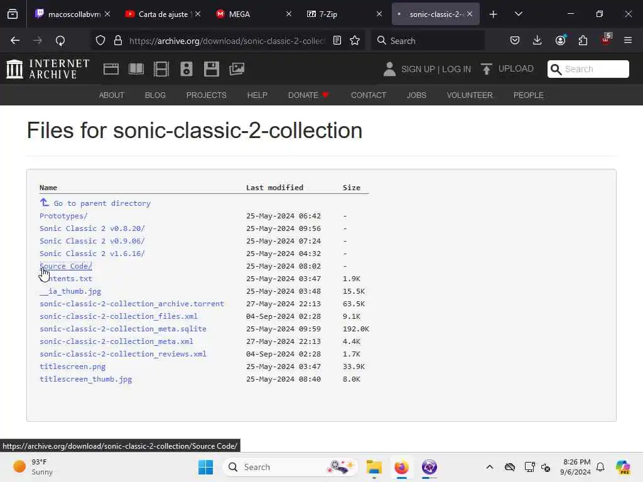Viewport: 643px width, 482px height.
Task: Open the Video film icon
Action: point(161,69)
